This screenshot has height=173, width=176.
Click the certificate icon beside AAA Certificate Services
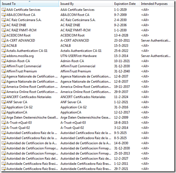(4, 10)
